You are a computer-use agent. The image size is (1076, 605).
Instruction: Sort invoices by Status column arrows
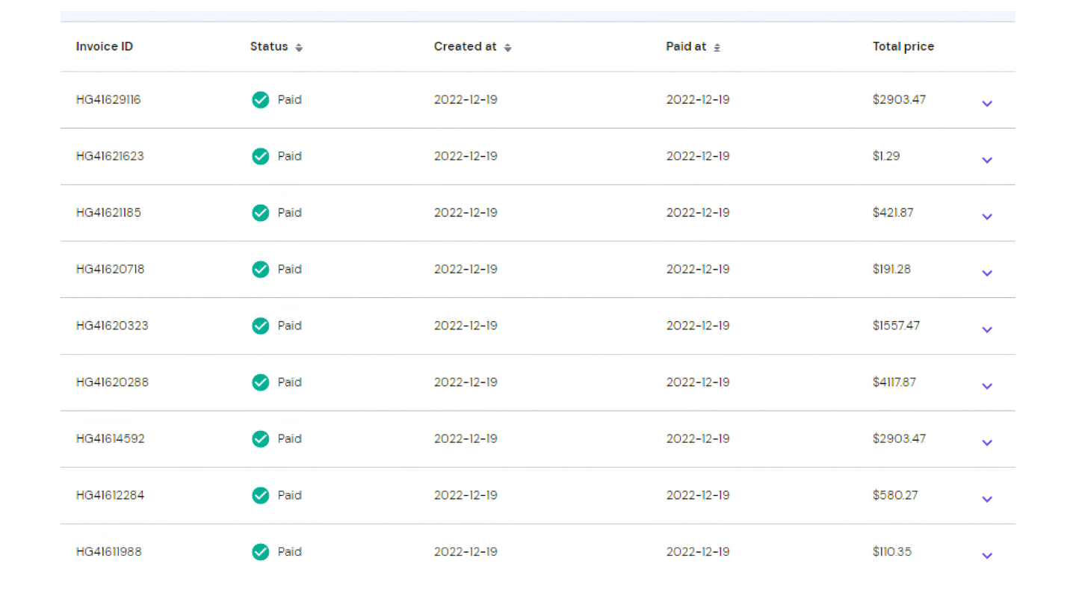coord(299,47)
